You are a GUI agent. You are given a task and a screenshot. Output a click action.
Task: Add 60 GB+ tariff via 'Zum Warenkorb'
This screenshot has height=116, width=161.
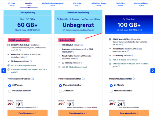pos(27,113)
